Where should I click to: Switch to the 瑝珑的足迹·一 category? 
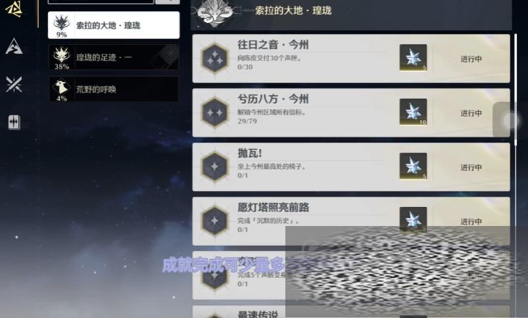pos(114,58)
